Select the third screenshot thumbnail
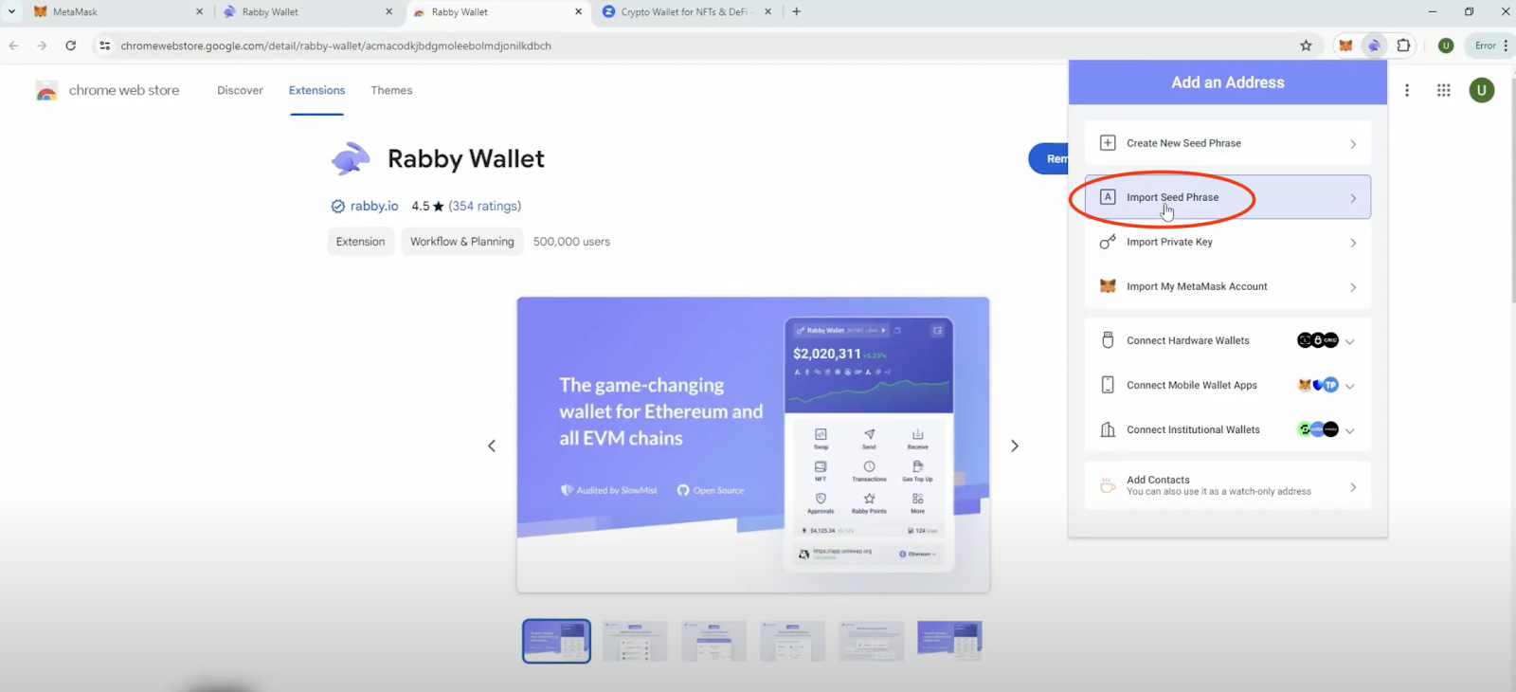Viewport: 1516px width, 692px height. (713, 642)
